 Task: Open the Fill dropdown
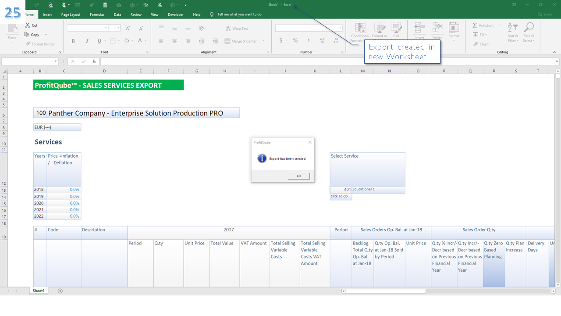tap(479, 35)
